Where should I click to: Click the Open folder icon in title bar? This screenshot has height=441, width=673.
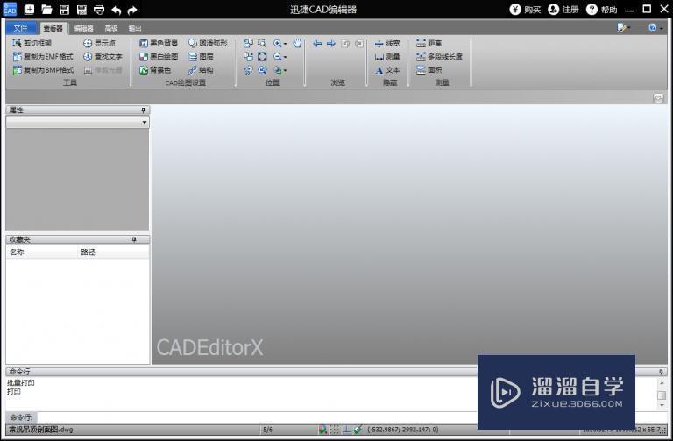pos(46,10)
